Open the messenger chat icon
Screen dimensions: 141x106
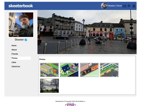click(x=129, y=6)
